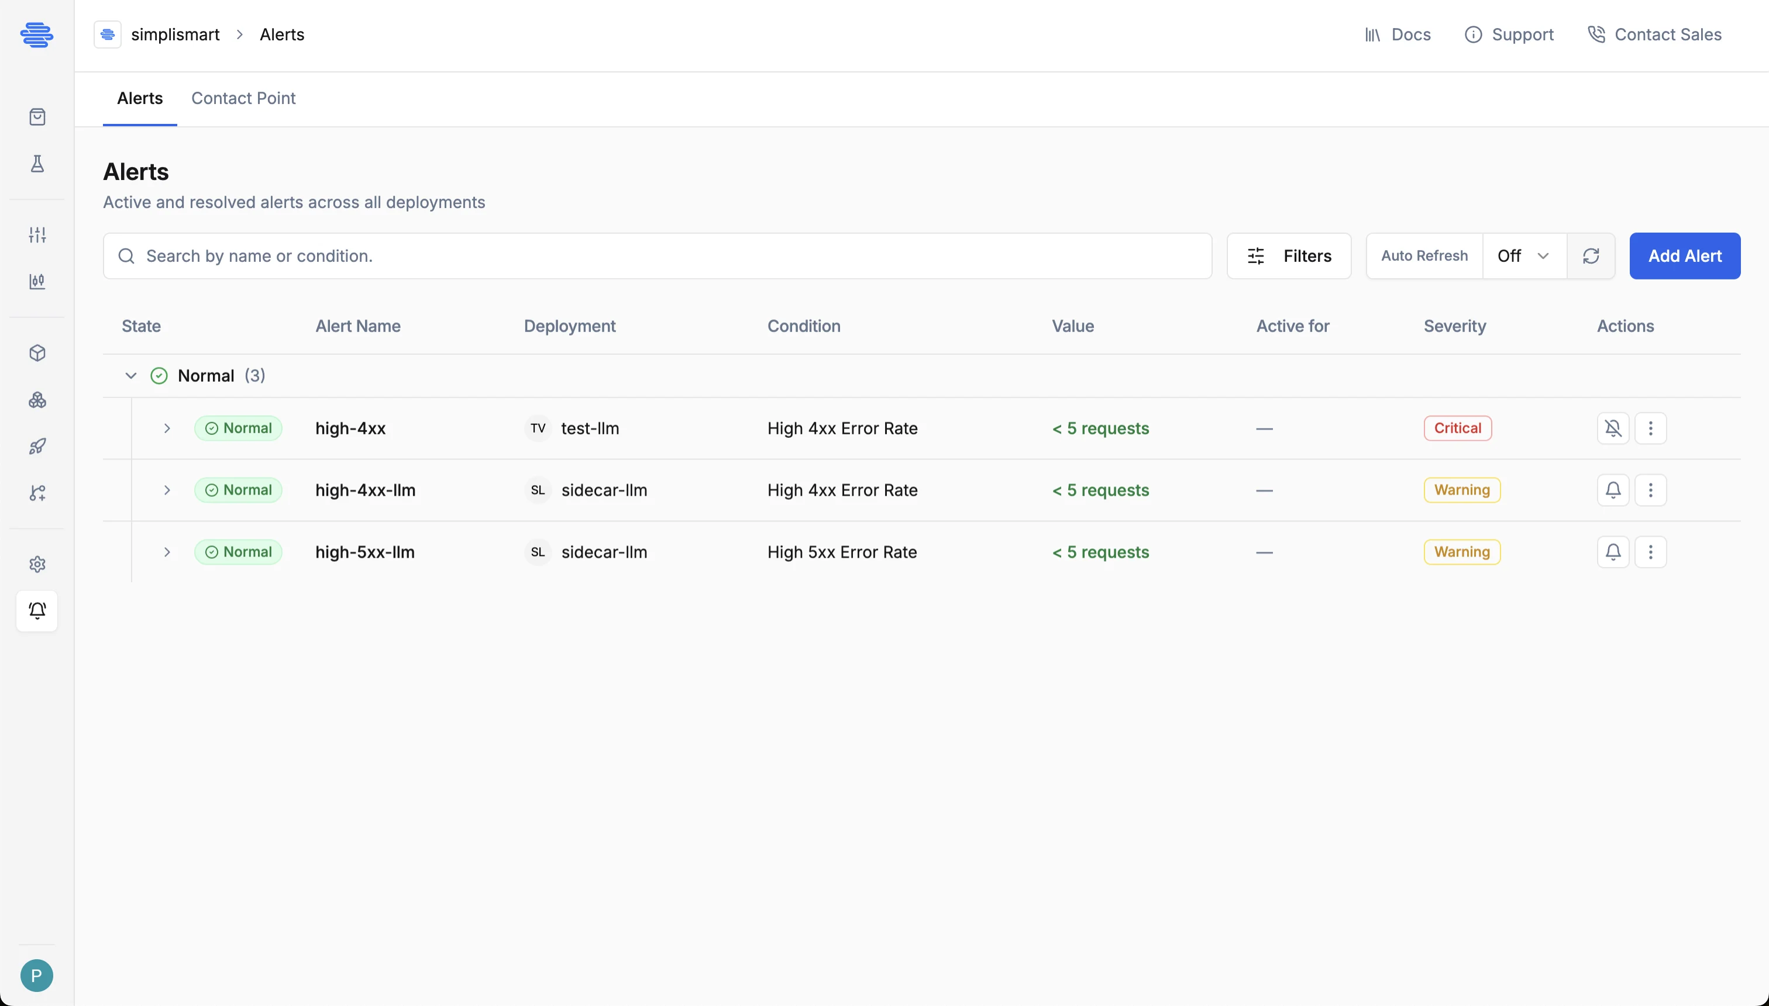Switch to the Alerts tab
1769x1006 pixels.
point(140,98)
